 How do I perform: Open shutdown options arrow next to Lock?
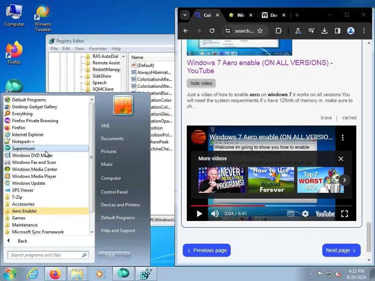126,255
